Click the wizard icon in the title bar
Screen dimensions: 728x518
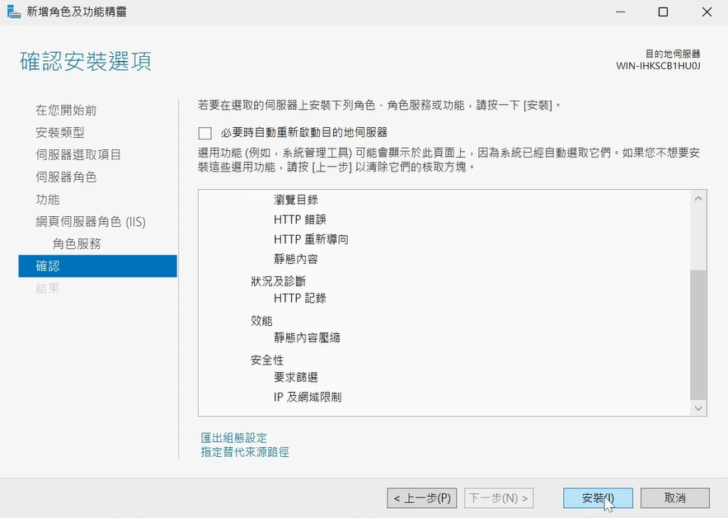pyautogui.click(x=14, y=12)
